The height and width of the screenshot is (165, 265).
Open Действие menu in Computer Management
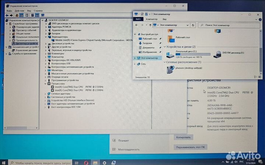pyautogui.click(x=20, y=11)
